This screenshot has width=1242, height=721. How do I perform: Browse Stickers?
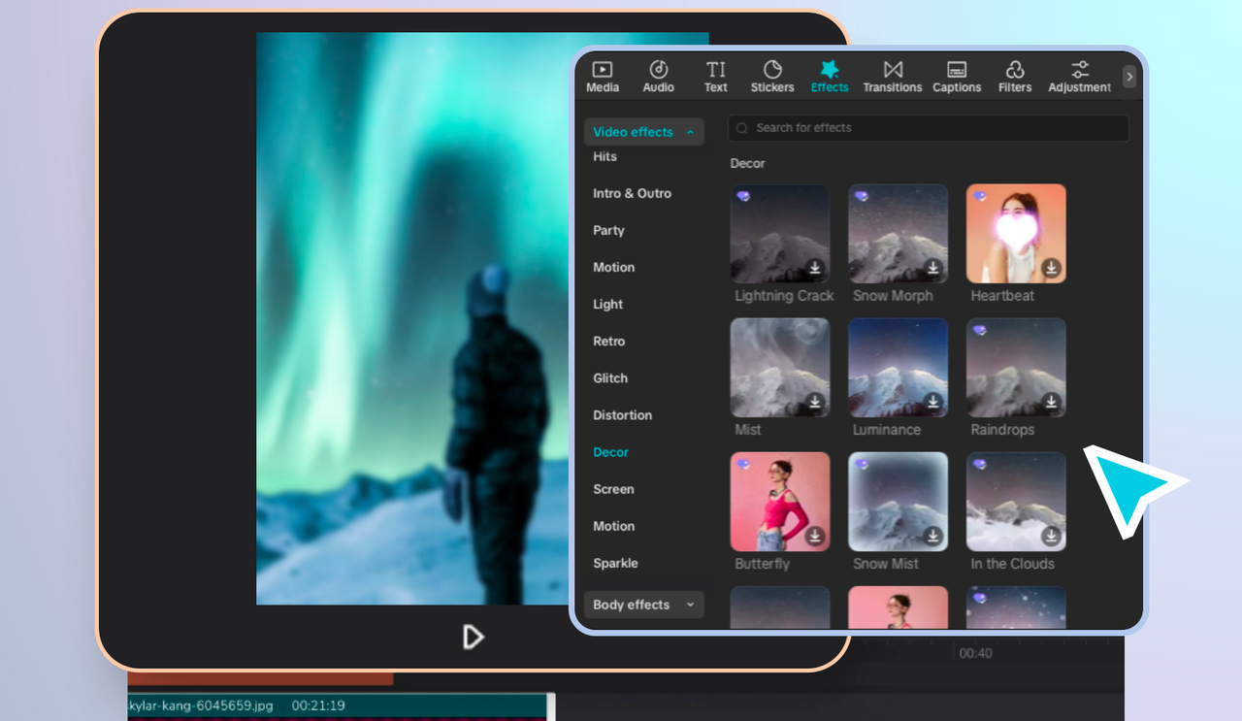tap(771, 76)
